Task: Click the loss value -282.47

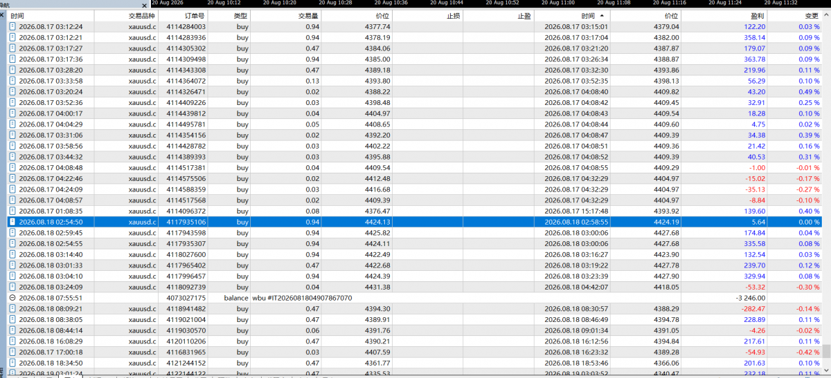Action: (753, 308)
